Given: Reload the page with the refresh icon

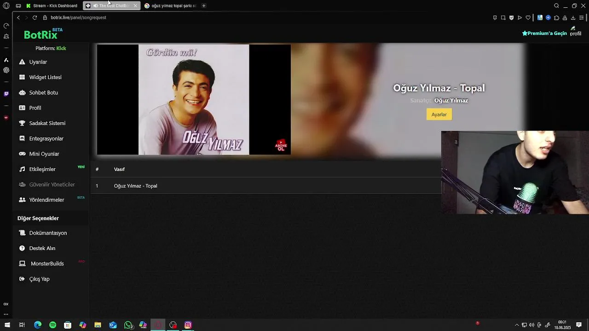Looking at the screenshot, I should 35,17.
